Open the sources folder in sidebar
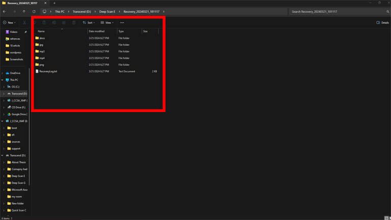The height and width of the screenshot is (220, 391). [15, 142]
